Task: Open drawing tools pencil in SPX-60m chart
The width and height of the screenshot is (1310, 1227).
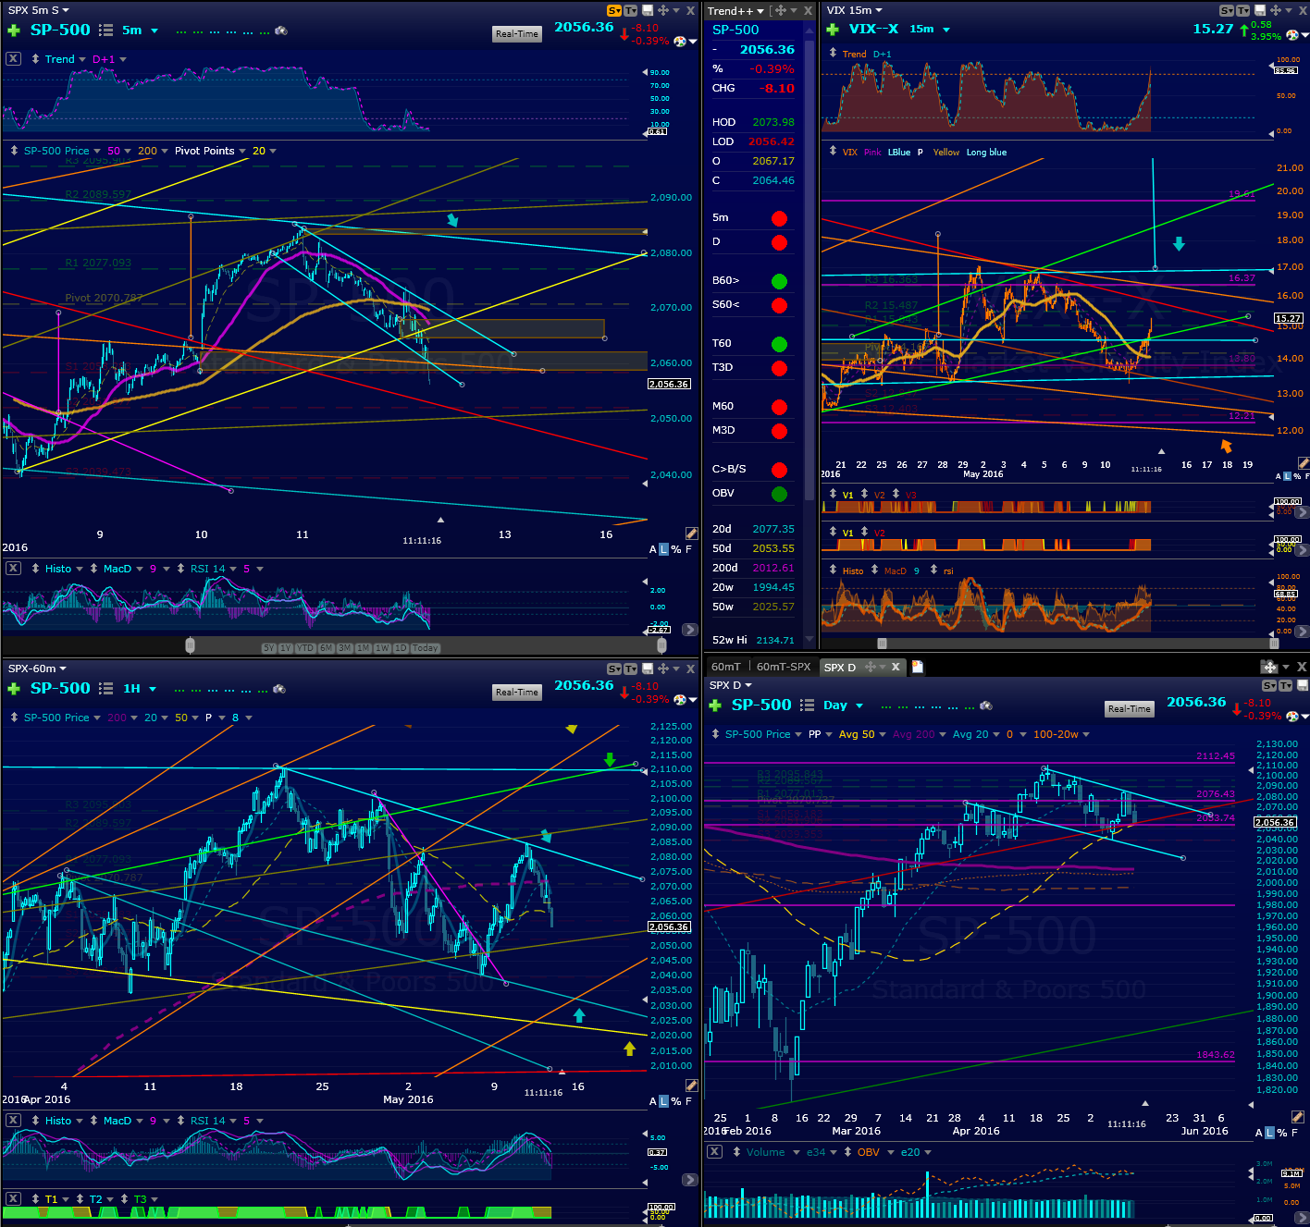Action: (x=691, y=1086)
